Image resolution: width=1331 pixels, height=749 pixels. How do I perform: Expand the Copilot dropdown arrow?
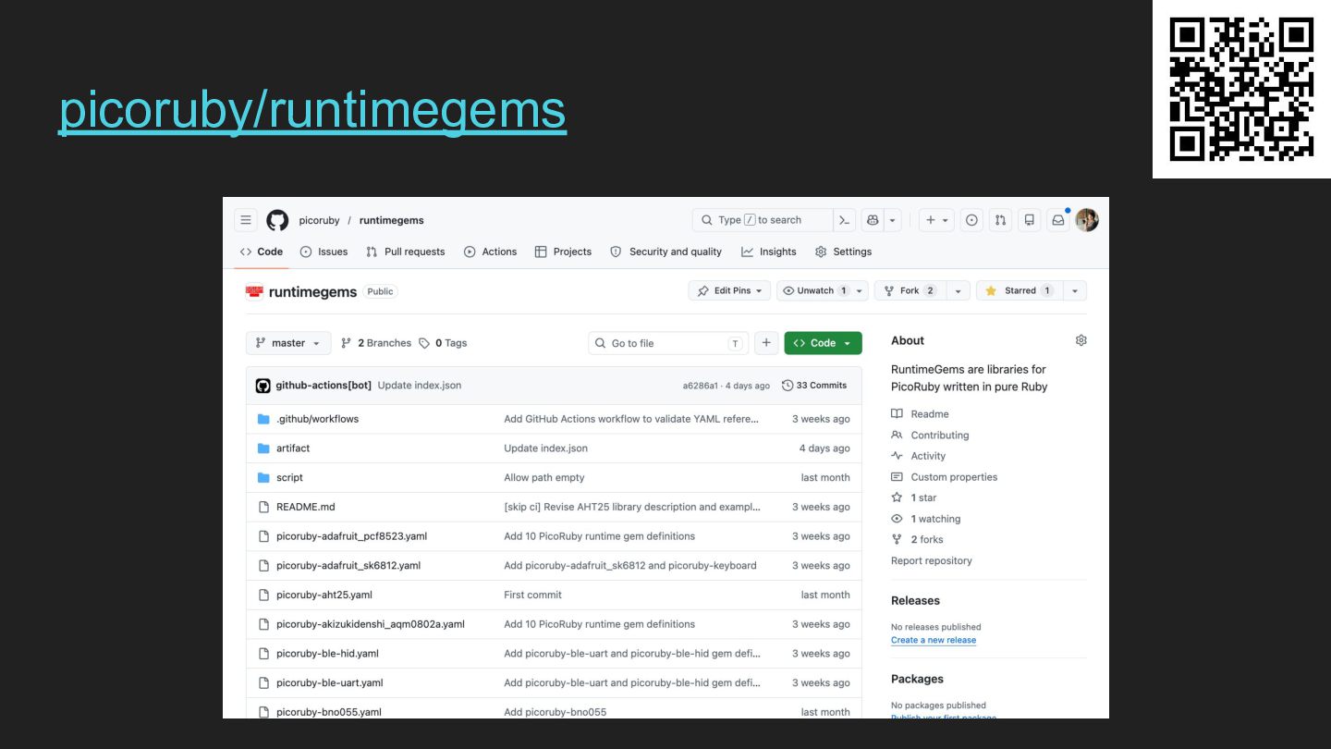[x=892, y=220]
